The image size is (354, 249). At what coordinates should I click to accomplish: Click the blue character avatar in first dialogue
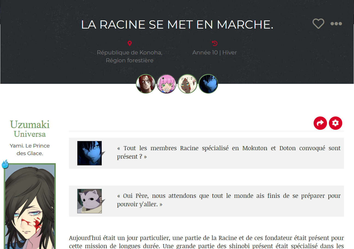[90, 153]
